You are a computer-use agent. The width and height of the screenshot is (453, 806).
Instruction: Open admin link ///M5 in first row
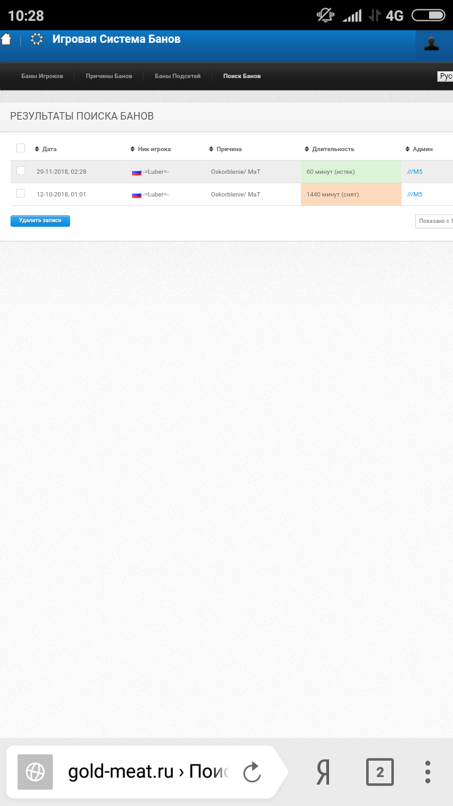(415, 172)
